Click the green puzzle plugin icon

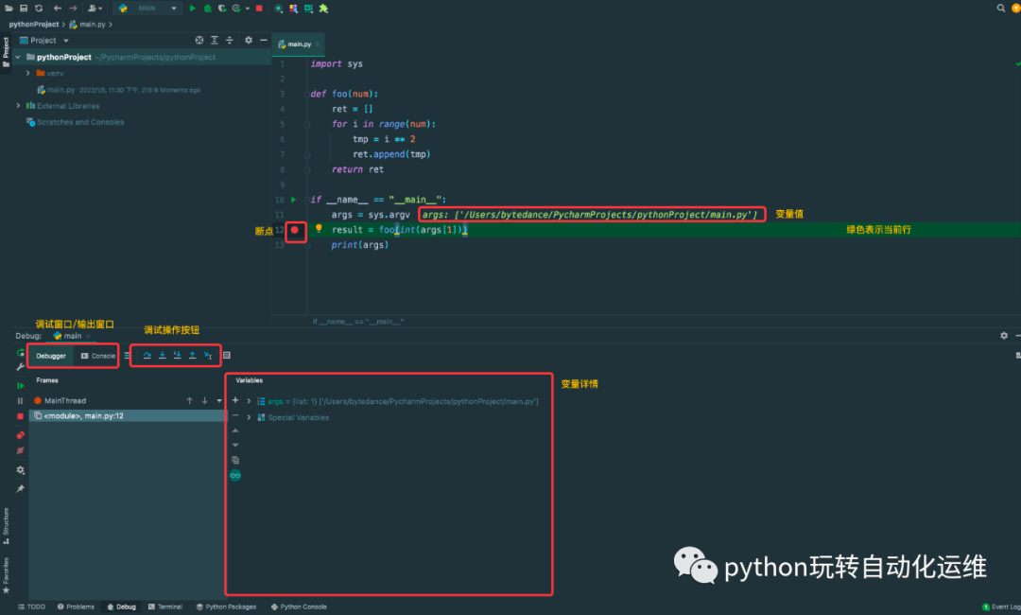click(x=323, y=9)
